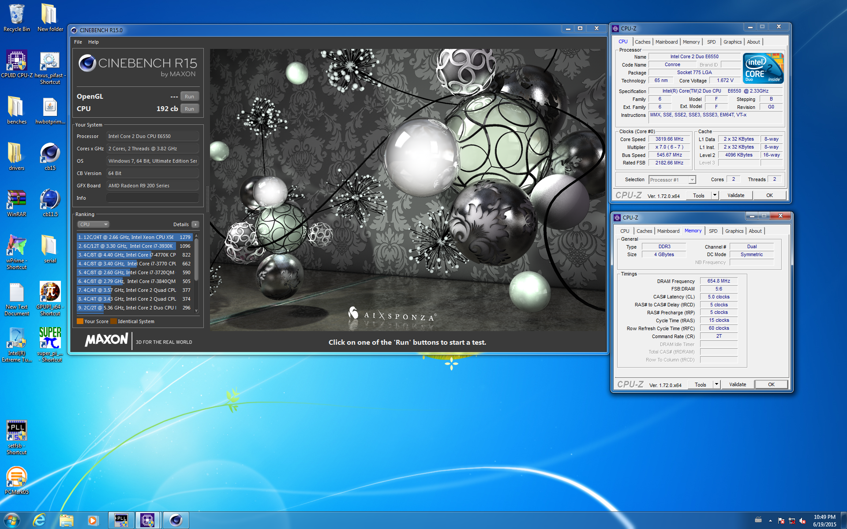Select ranking row Core i7-3930K
Image resolution: width=847 pixels, height=529 pixels.
pos(135,246)
